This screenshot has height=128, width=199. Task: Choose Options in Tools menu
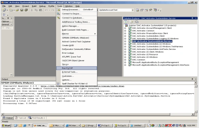coord(76,80)
